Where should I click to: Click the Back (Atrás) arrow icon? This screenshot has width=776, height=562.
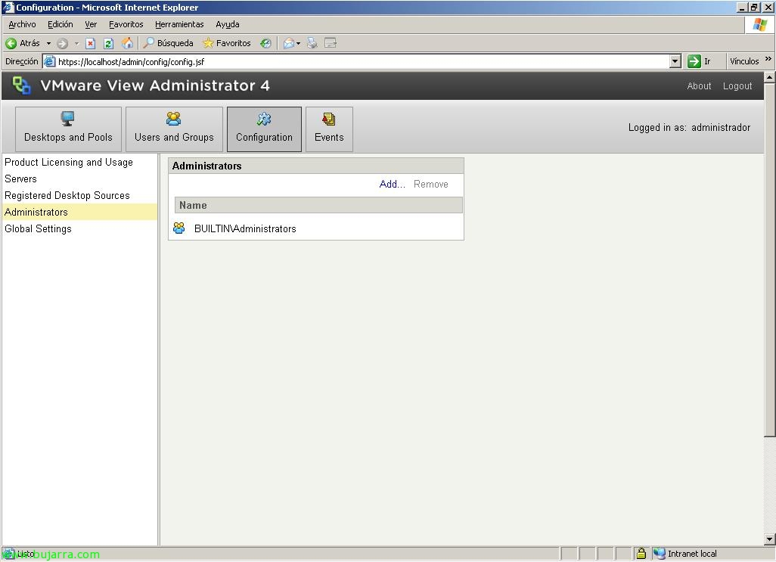pos(11,44)
